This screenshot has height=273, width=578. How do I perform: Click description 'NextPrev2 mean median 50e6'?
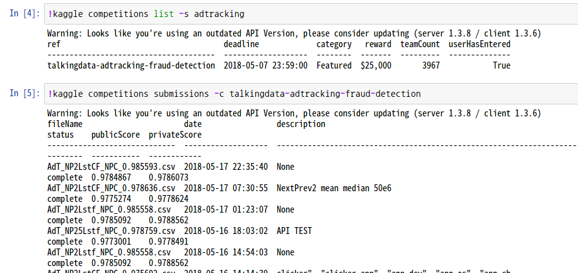click(334, 189)
